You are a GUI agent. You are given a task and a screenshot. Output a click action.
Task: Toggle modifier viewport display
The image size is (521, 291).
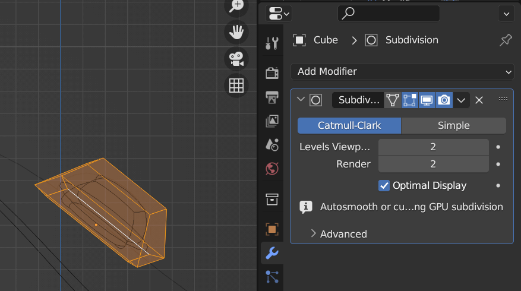pos(427,100)
